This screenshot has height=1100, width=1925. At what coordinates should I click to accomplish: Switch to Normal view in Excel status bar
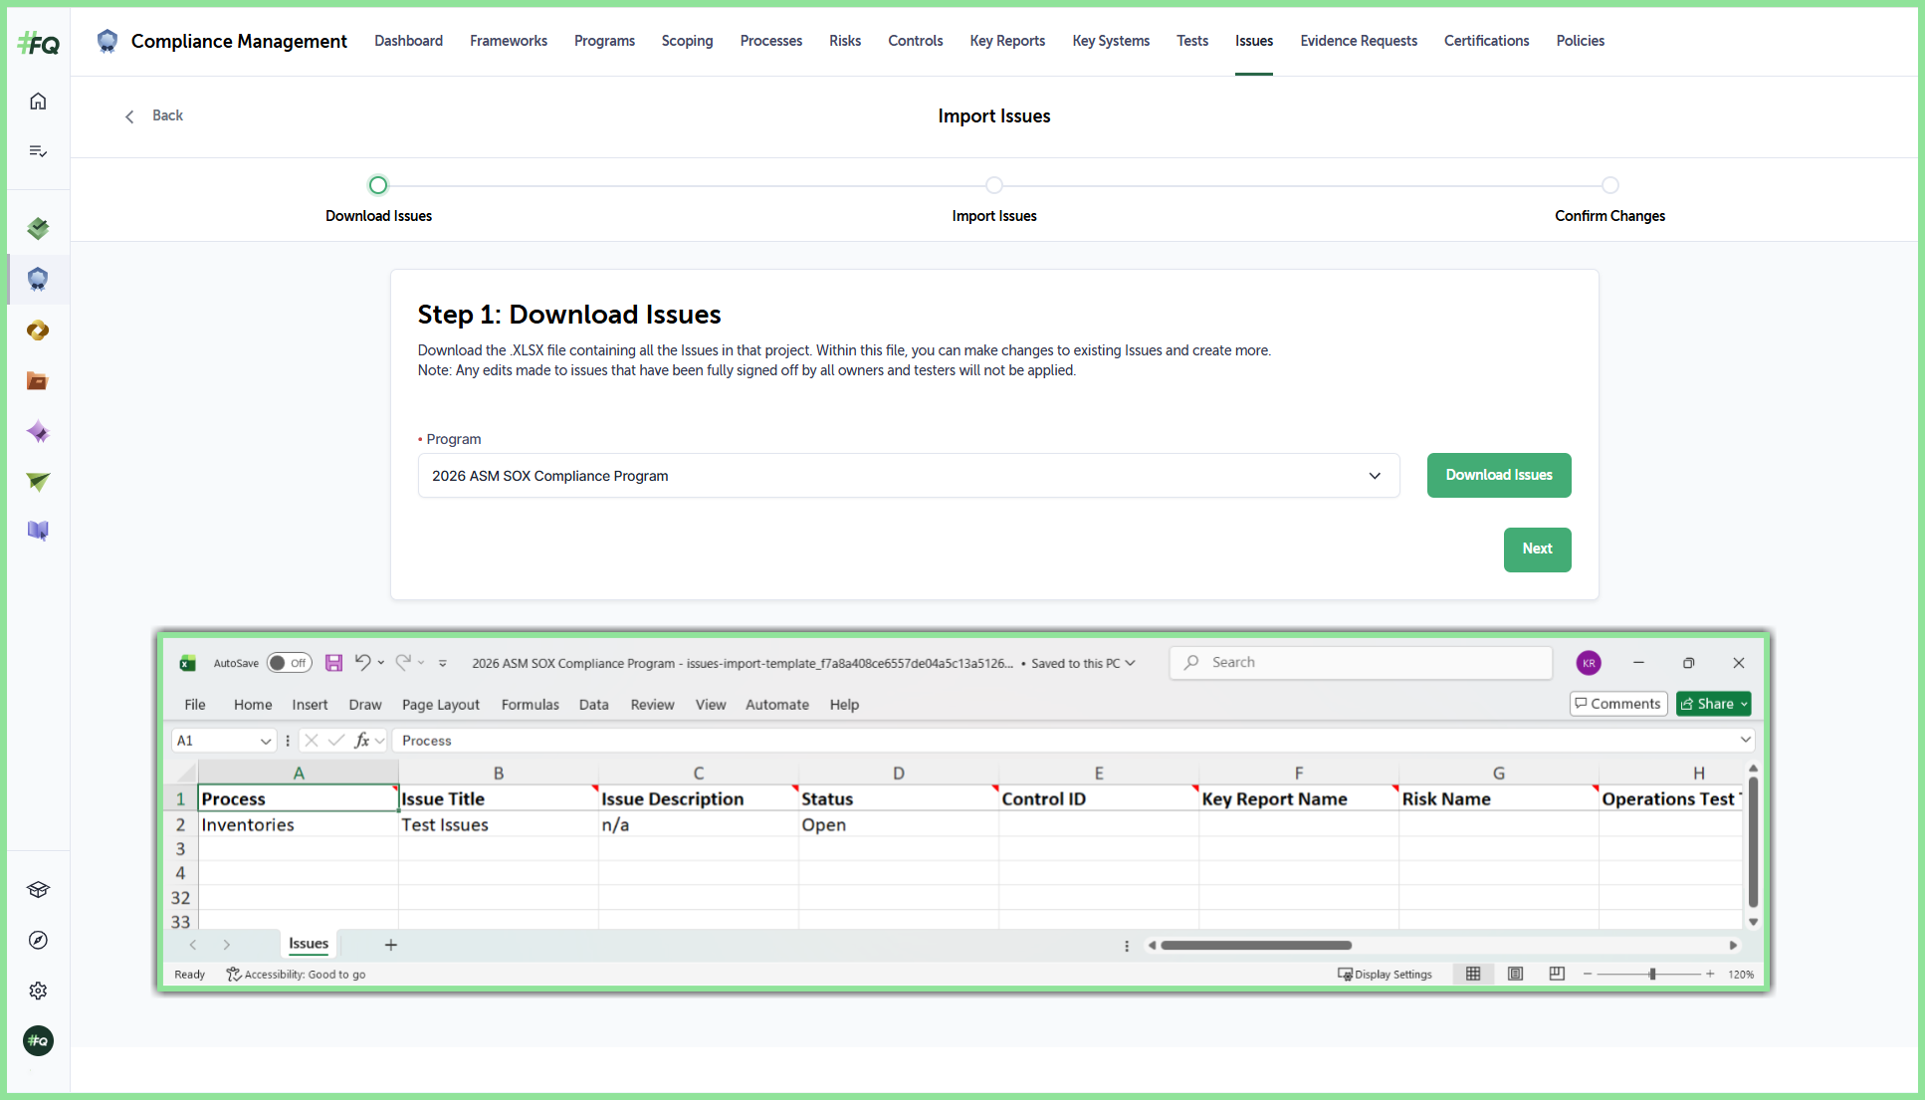click(x=1473, y=974)
